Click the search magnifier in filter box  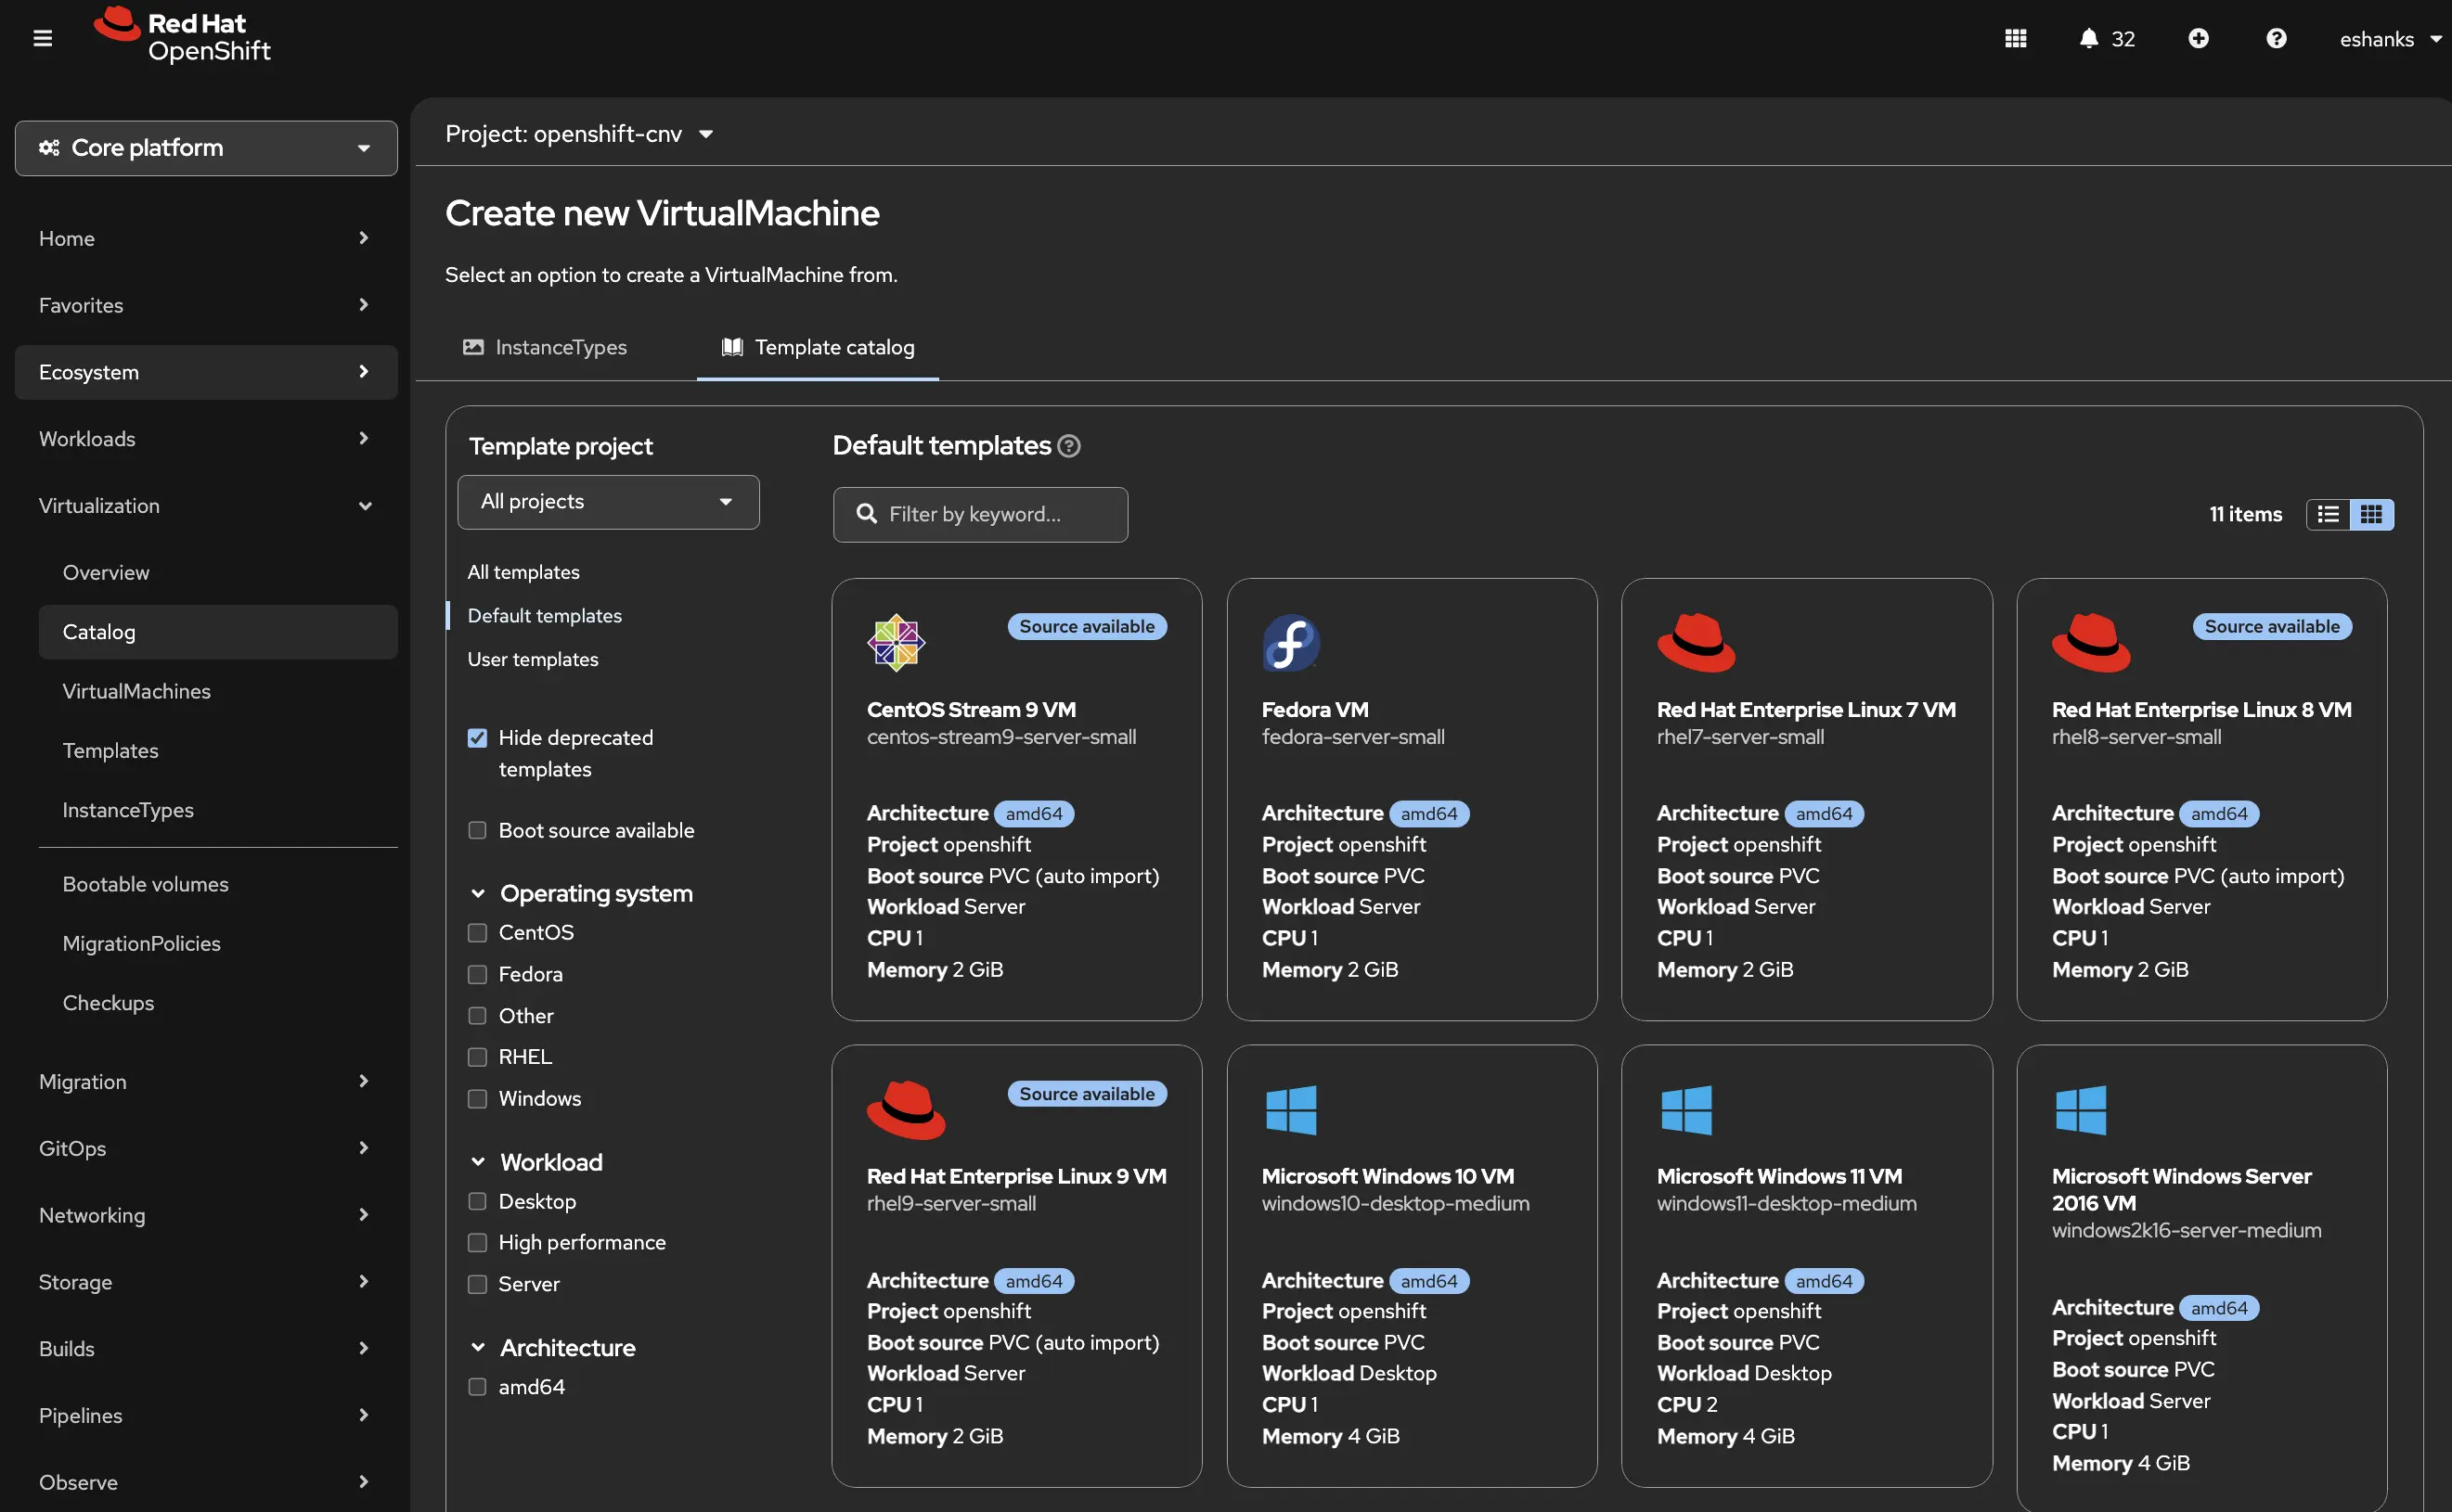coord(866,514)
